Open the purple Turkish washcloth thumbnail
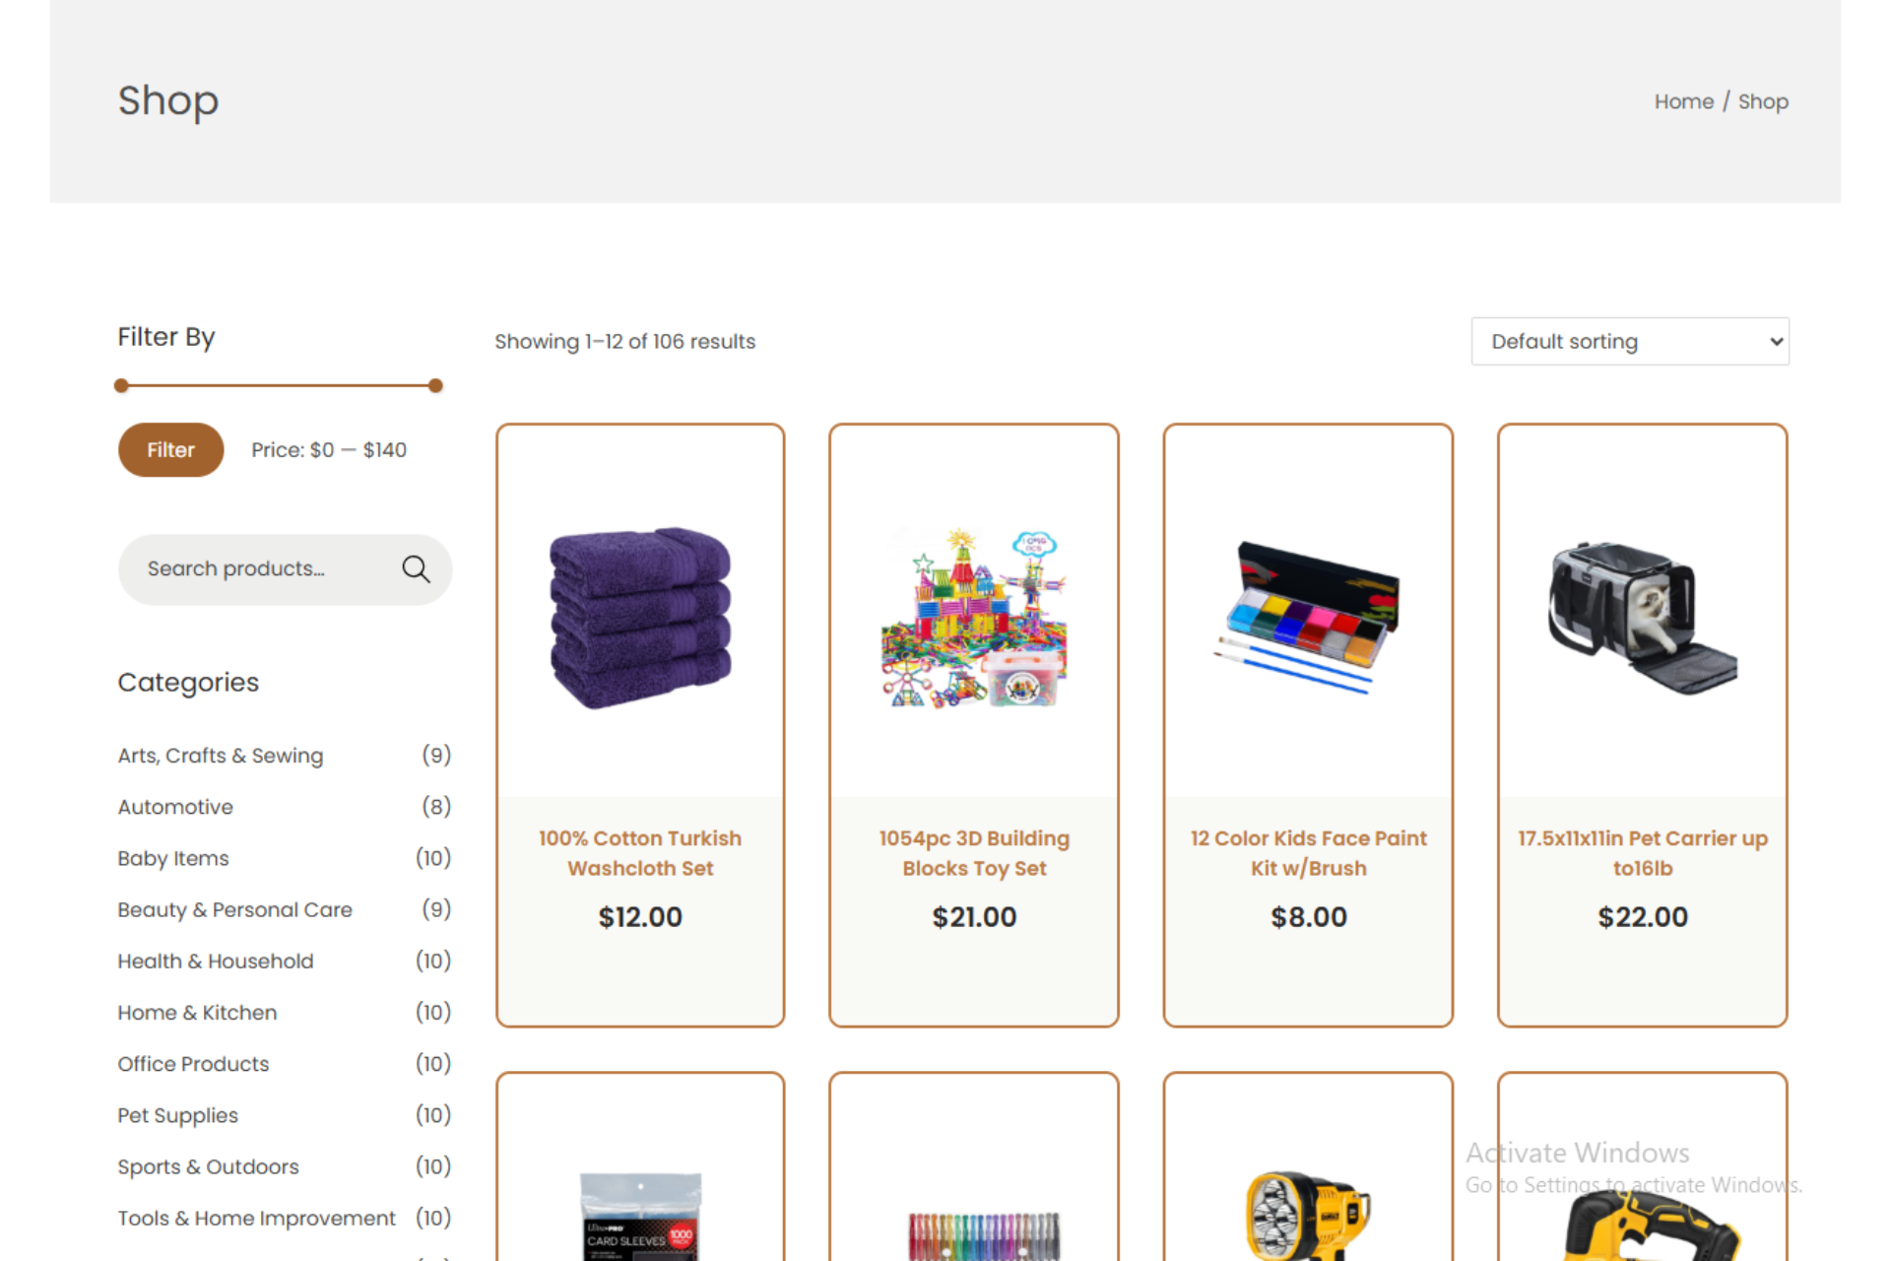This screenshot has width=1891, height=1261. pyautogui.click(x=640, y=618)
